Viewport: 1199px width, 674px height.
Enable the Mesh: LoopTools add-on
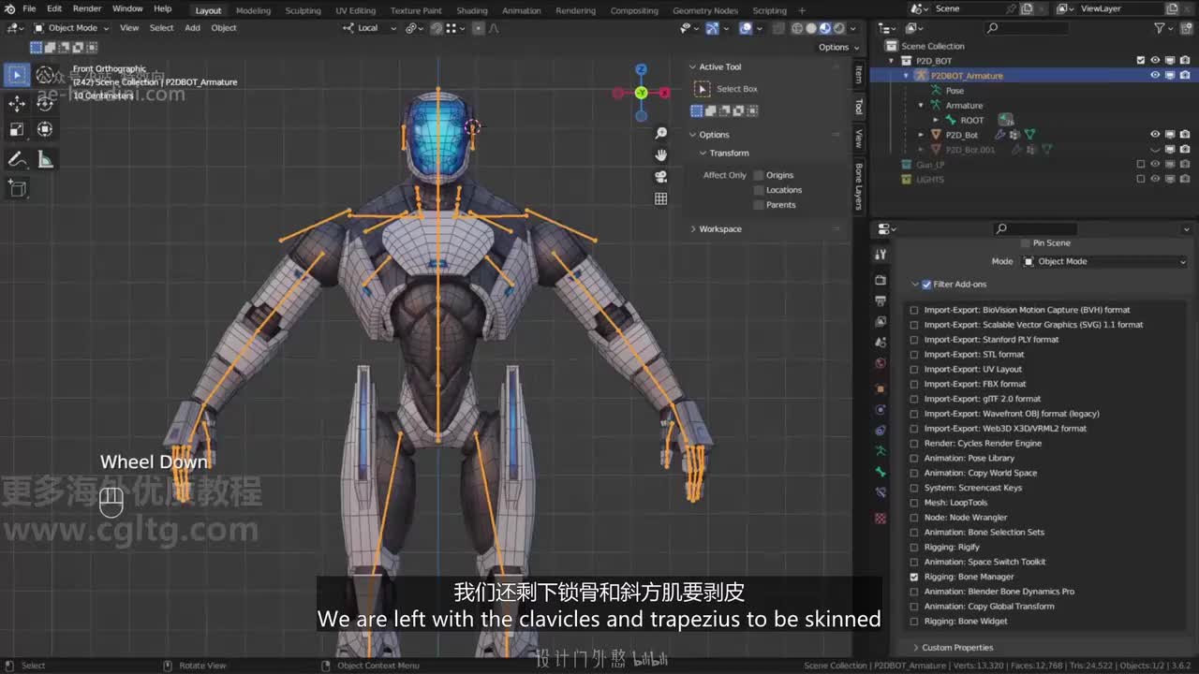tap(914, 503)
